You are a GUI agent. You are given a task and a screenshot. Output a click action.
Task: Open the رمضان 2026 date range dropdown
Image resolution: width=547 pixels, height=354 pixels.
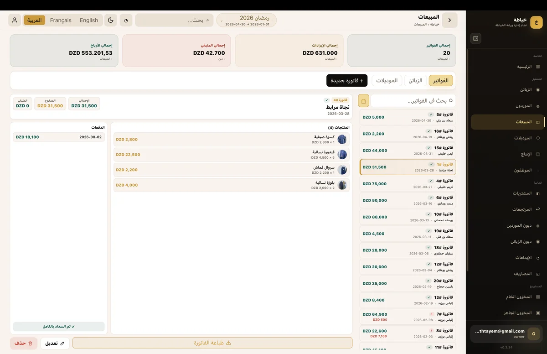click(247, 20)
